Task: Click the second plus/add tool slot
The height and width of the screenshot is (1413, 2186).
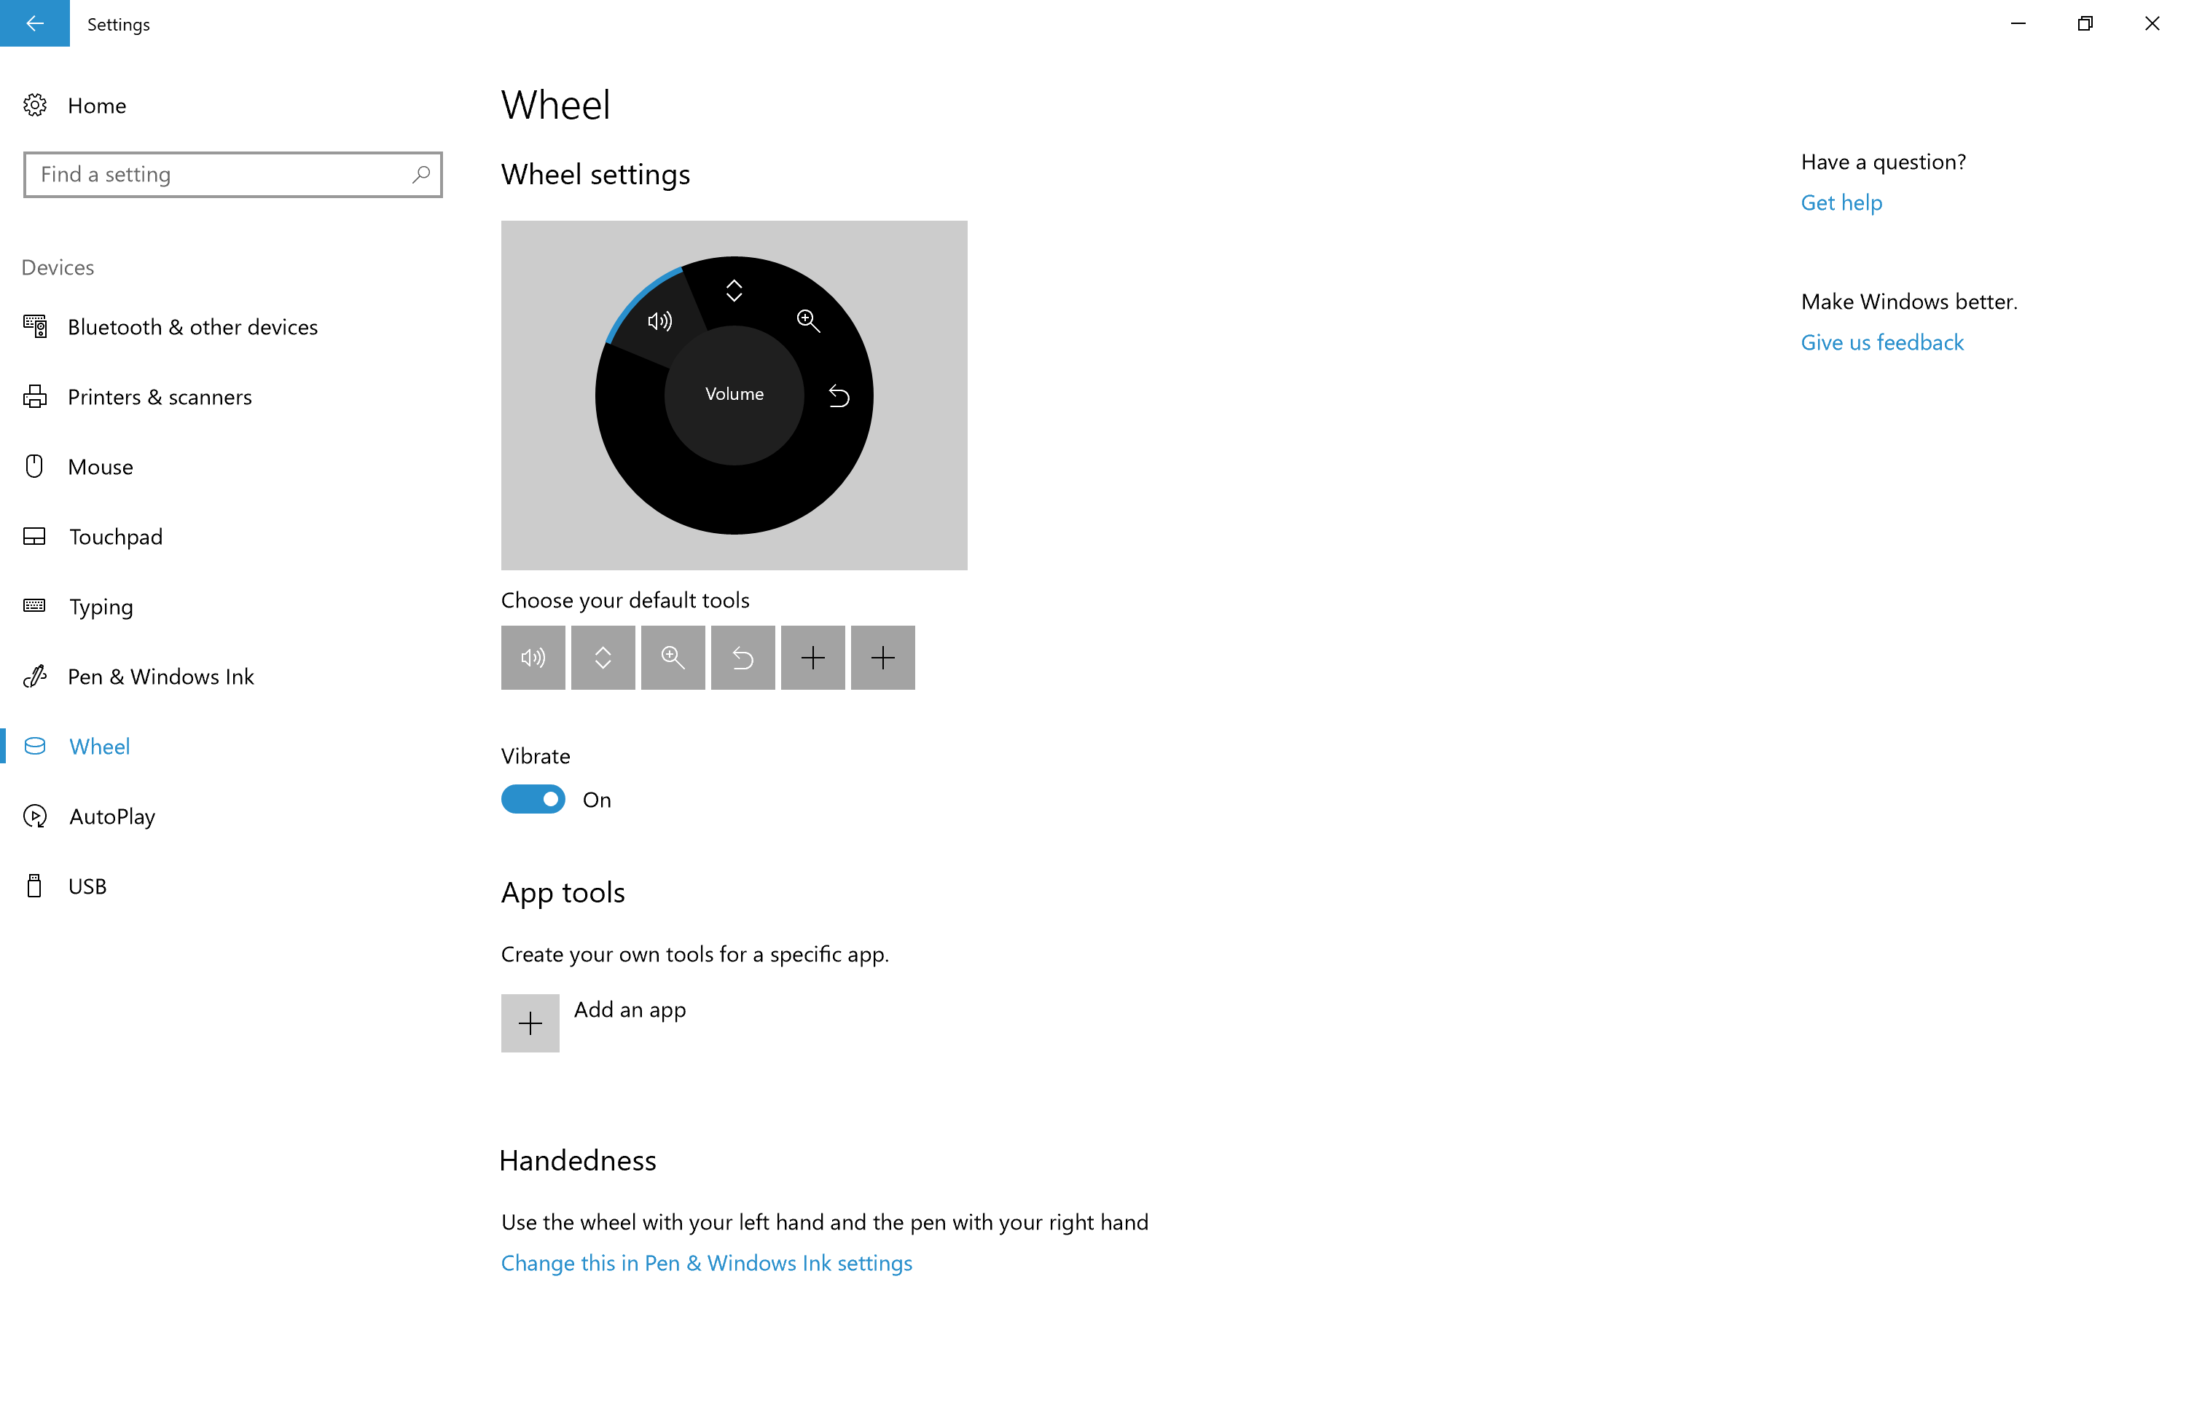Action: tap(882, 658)
